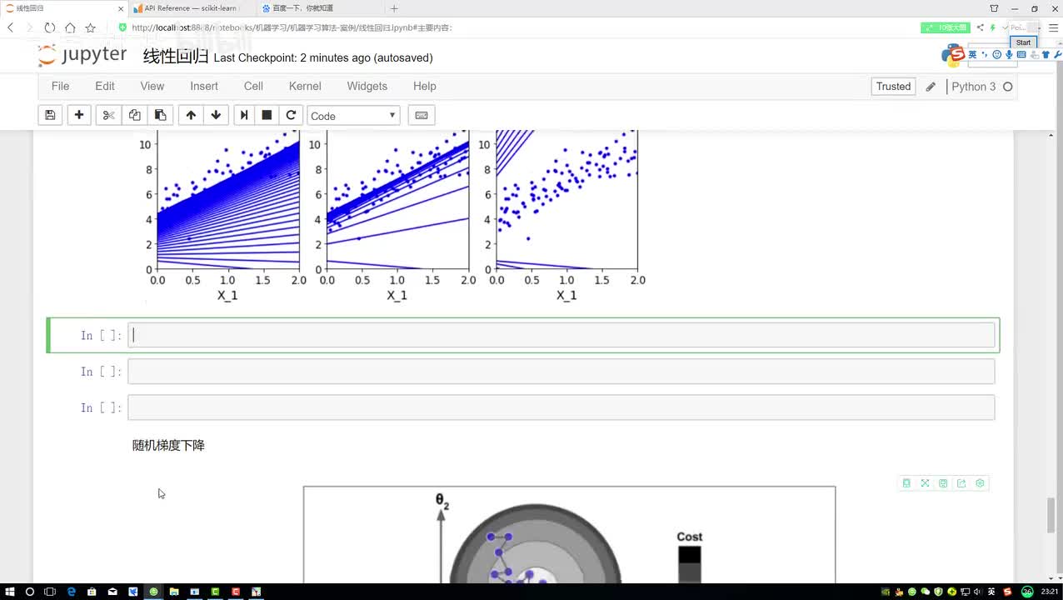The width and height of the screenshot is (1063, 600).
Task: Copy selected cells icon
Action: click(134, 115)
